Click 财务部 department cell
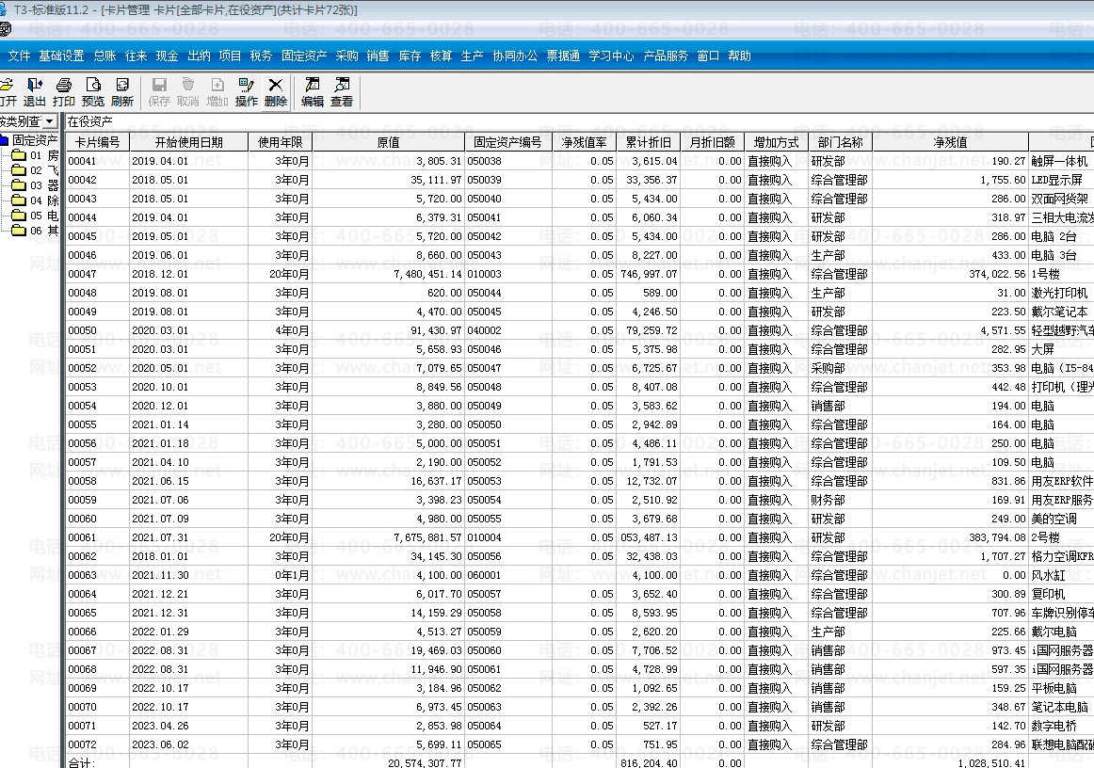1094x768 pixels. coord(841,500)
